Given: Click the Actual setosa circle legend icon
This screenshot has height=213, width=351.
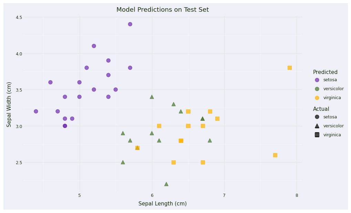Looking at the screenshot, I should (317, 117).
